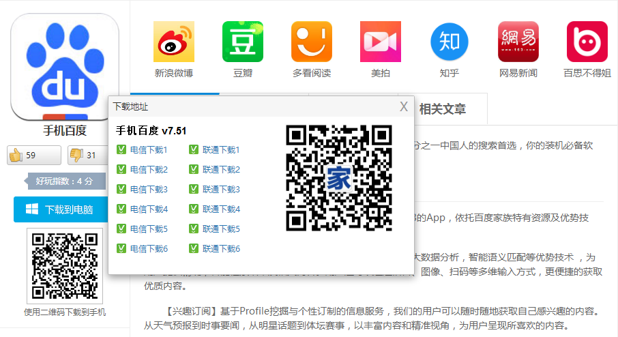Click the thumbs-up icon with 59 votes
This screenshot has height=337, width=618.
coord(16,155)
